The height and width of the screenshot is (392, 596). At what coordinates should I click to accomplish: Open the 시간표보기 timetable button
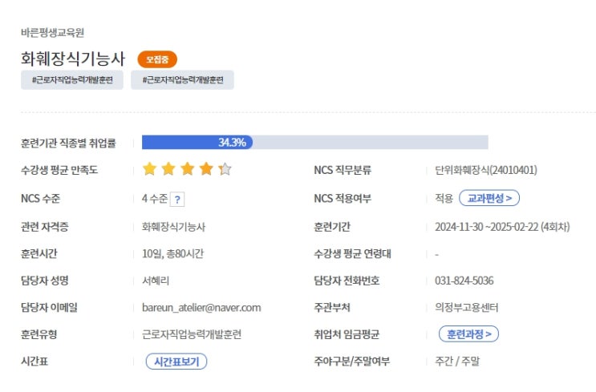coord(176,362)
